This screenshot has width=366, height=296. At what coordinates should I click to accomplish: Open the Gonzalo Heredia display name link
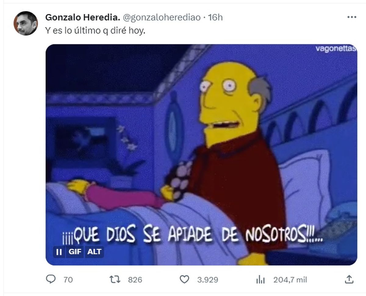point(83,18)
